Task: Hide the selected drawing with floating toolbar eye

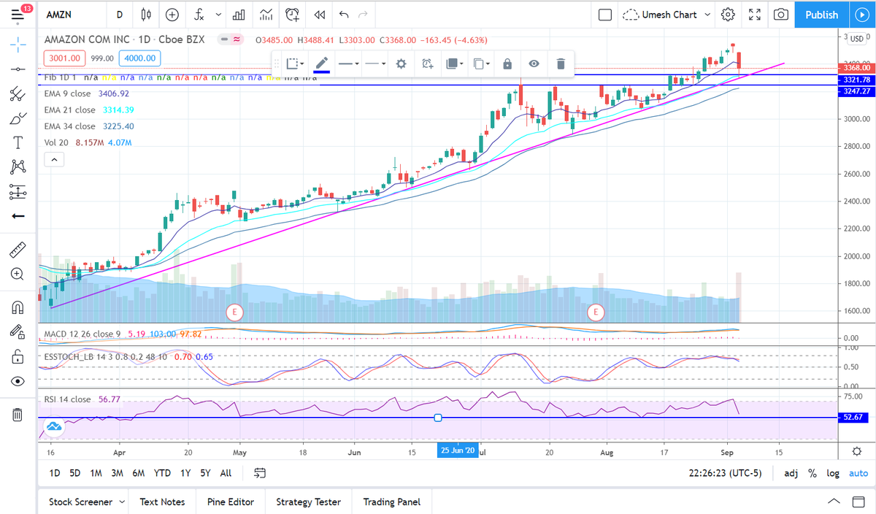Action: [x=534, y=64]
